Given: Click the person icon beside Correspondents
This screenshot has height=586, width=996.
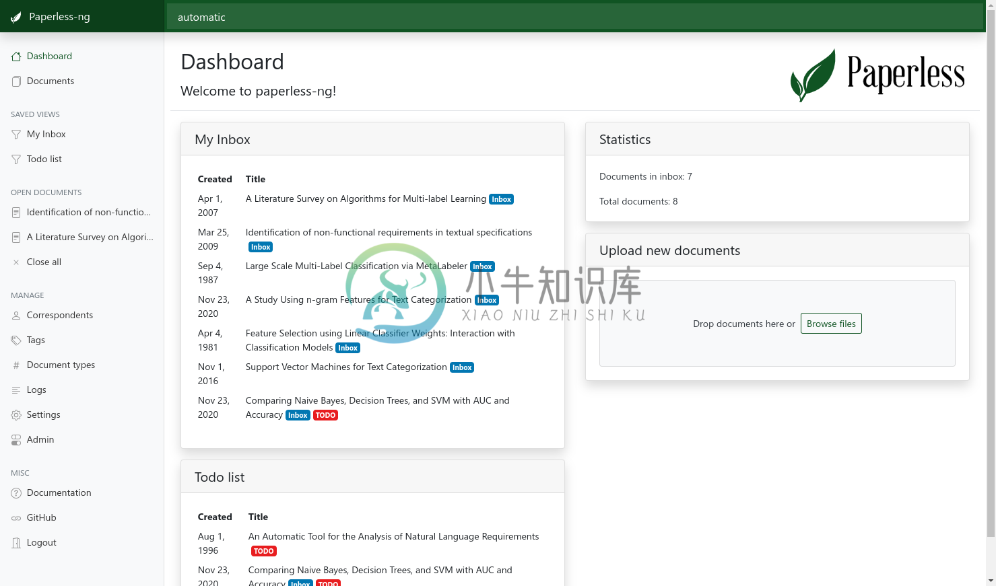Looking at the screenshot, I should click(16, 316).
